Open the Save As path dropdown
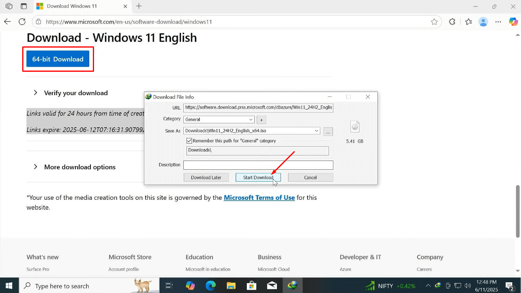Screen dimensions: 521x293 pyautogui.click(x=317, y=131)
